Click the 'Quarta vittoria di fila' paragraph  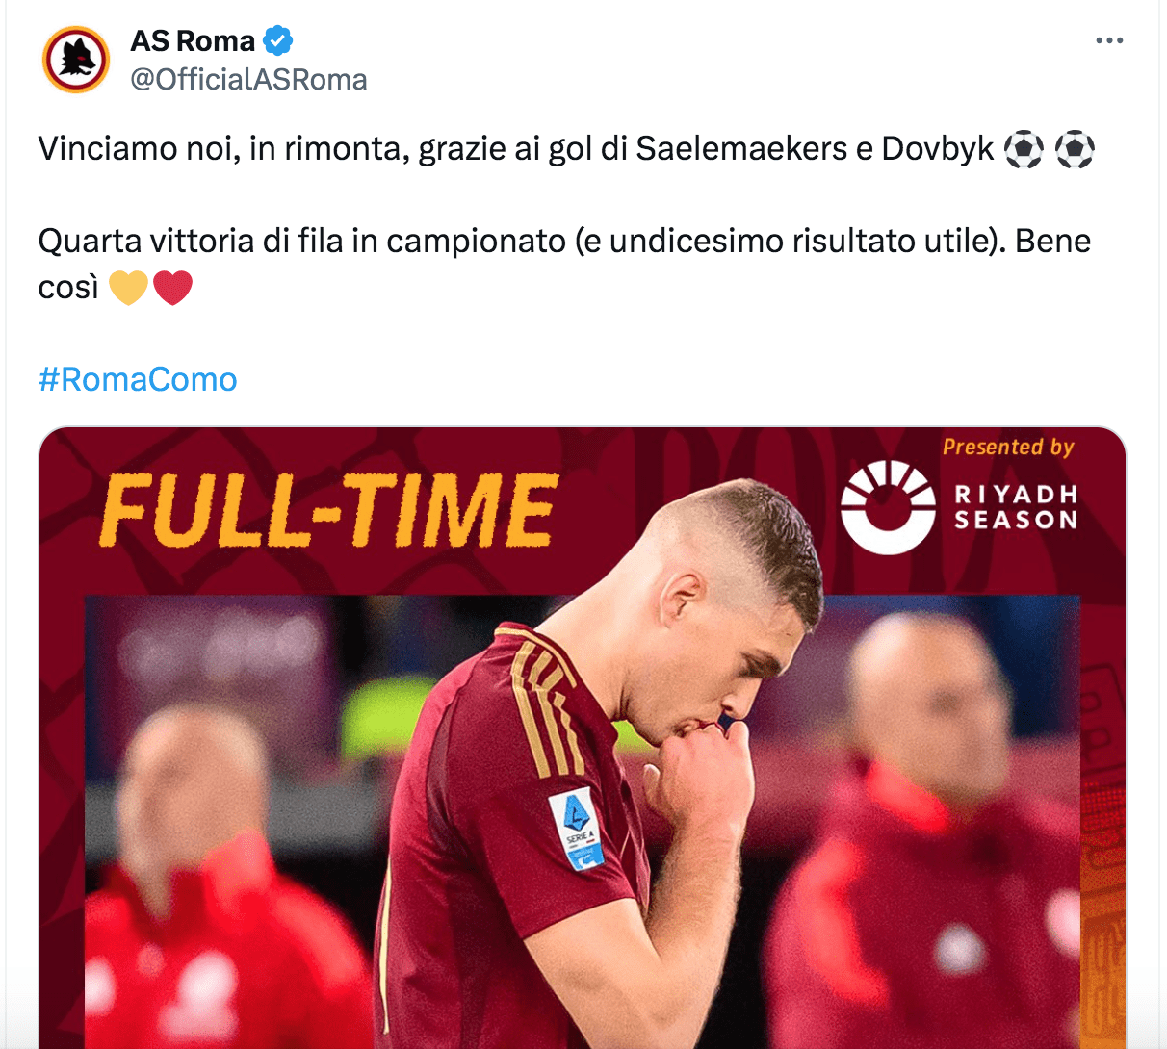pyautogui.click(x=564, y=264)
